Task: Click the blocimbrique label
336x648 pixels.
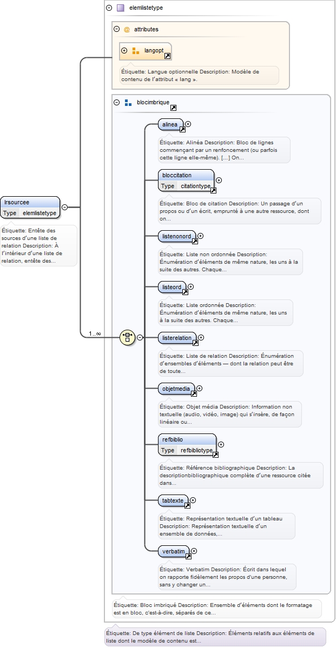Action: (x=153, y=102)
